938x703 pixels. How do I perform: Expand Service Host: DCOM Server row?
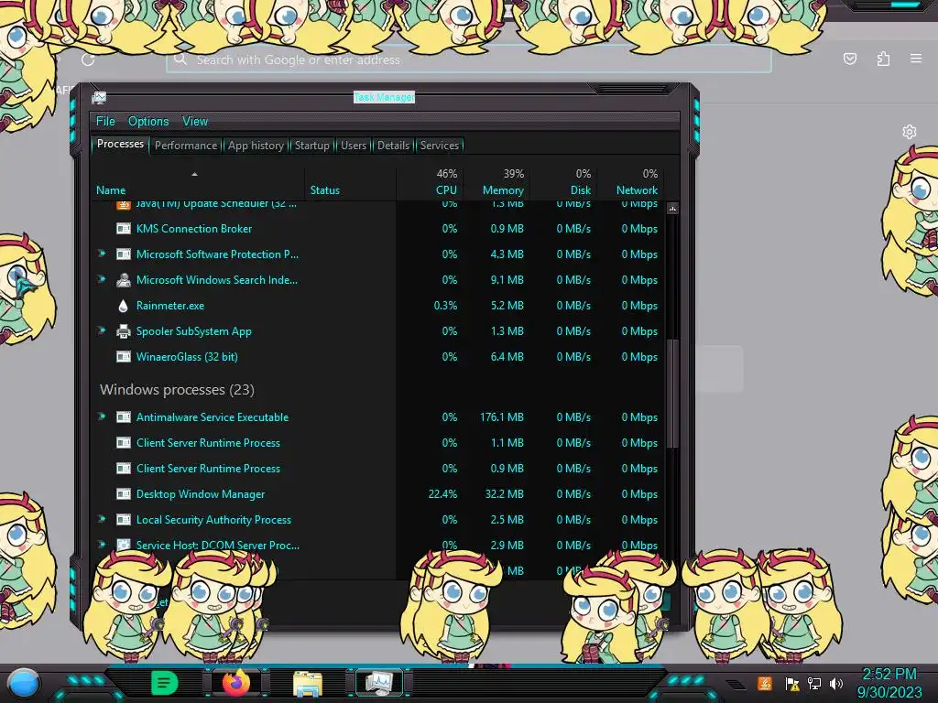[102, 545]
